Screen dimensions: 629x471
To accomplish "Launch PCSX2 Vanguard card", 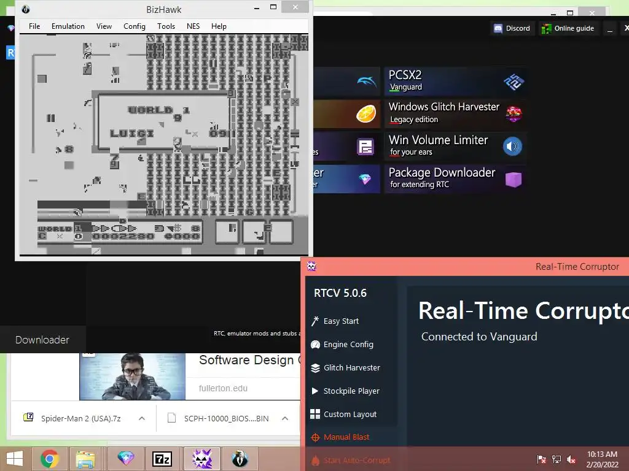I will coord(455,82).
